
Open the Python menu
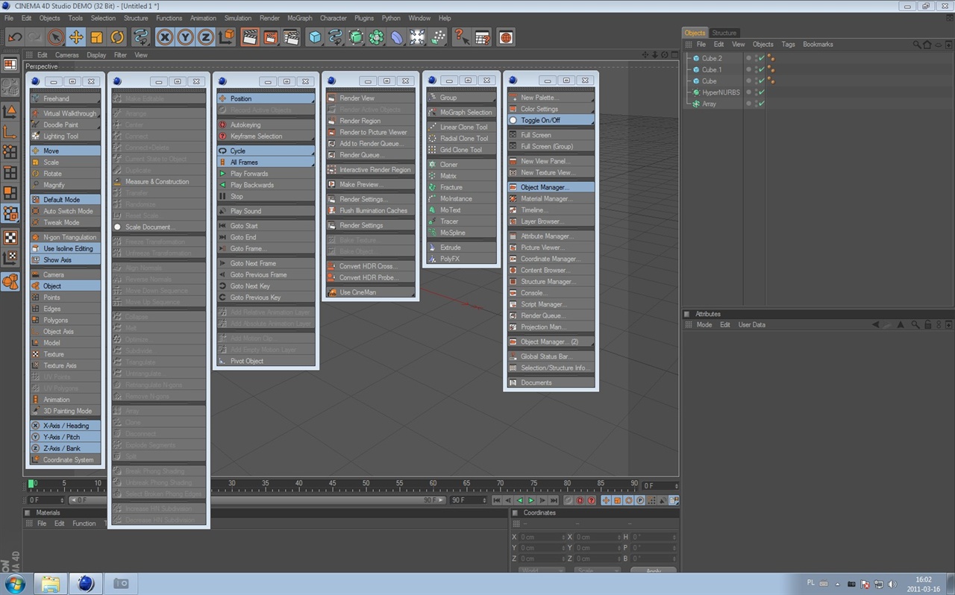coord(391,18)
